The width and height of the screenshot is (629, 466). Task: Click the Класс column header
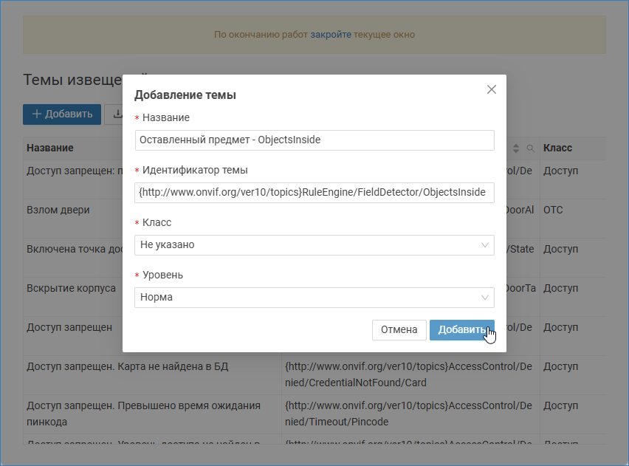(x=557, y=148)
